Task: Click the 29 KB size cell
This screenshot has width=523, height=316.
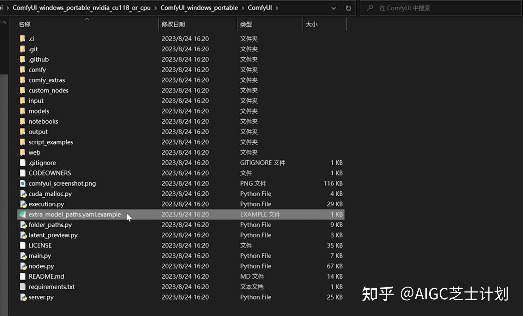Action: tap(335, 204)
